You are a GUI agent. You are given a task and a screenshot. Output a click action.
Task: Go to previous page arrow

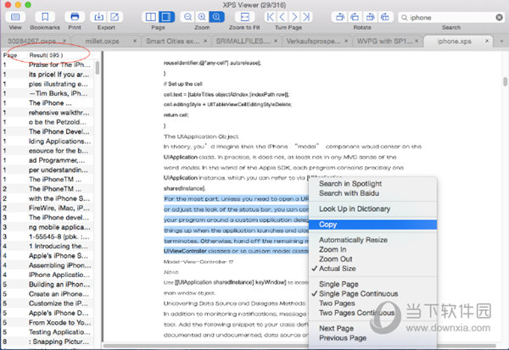(x=282, y=17)
